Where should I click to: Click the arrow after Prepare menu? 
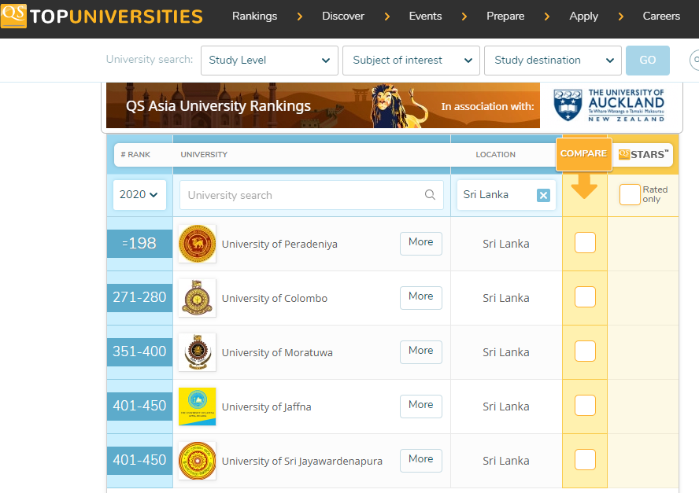tap(547, 17)
